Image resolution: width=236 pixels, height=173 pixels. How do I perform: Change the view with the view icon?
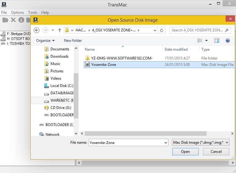[200, 41]
